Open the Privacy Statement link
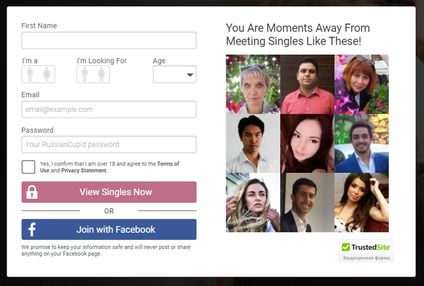424x286 pixels. click(x=84, y=170)
